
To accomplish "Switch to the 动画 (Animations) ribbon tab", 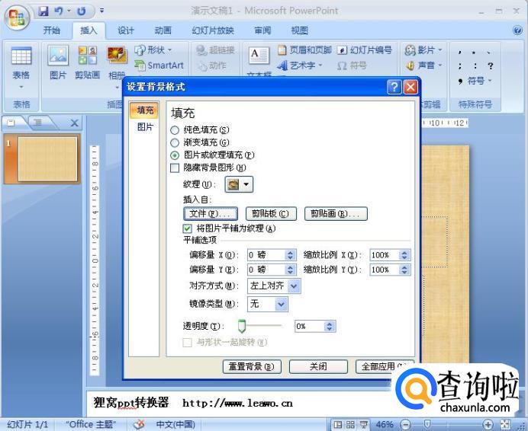I will (163, 30).
